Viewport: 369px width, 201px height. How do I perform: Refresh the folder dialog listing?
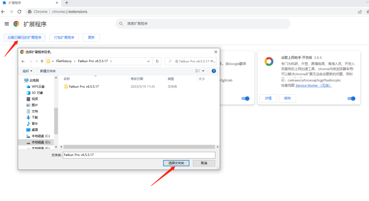pos(157,62)
